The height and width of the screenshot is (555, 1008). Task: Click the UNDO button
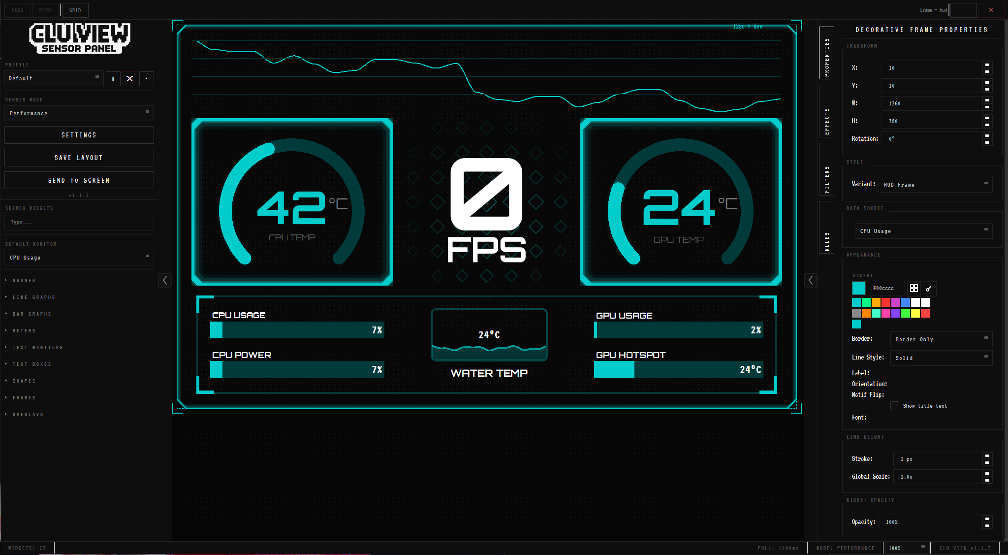click(x=18, y=10)
